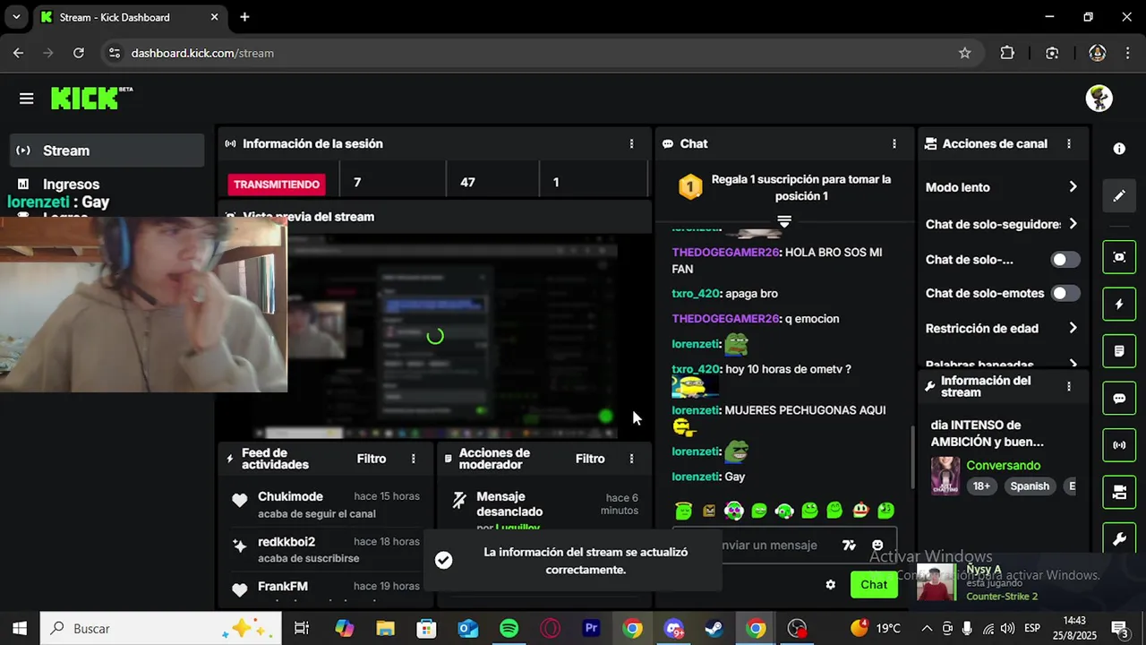Open Información de la sesión three-dot menu
Viewport: 1146px width, 645px height.
[631, 143]
